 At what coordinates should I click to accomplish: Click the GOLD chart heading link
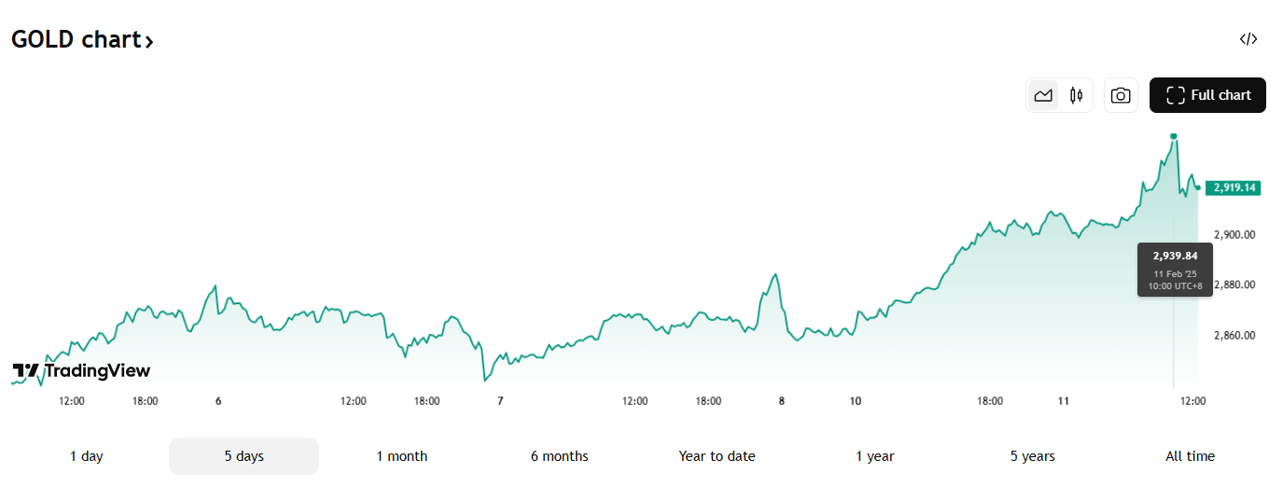coord(76,40)
